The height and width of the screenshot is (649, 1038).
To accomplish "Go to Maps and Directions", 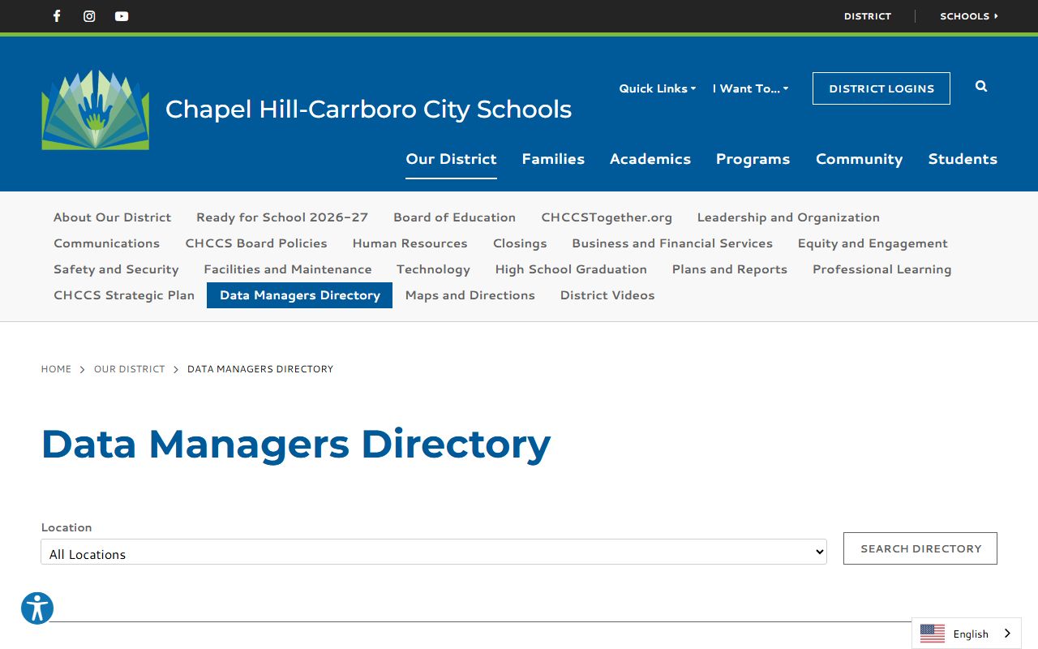I will pos(470,295).
